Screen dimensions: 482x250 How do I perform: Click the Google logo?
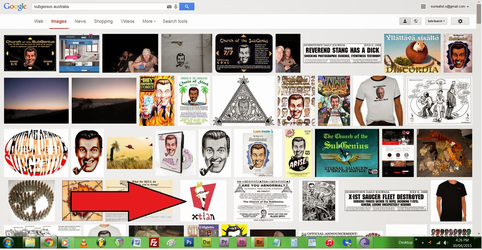pos(15,7)
